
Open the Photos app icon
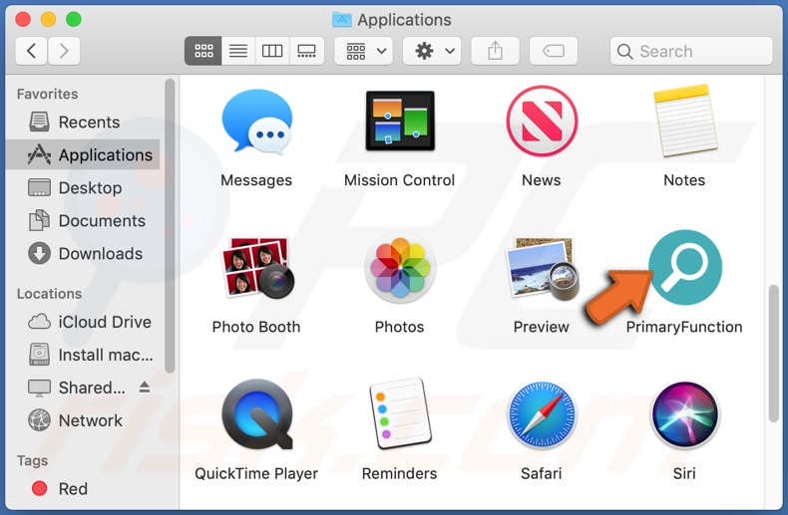[400, 268]
